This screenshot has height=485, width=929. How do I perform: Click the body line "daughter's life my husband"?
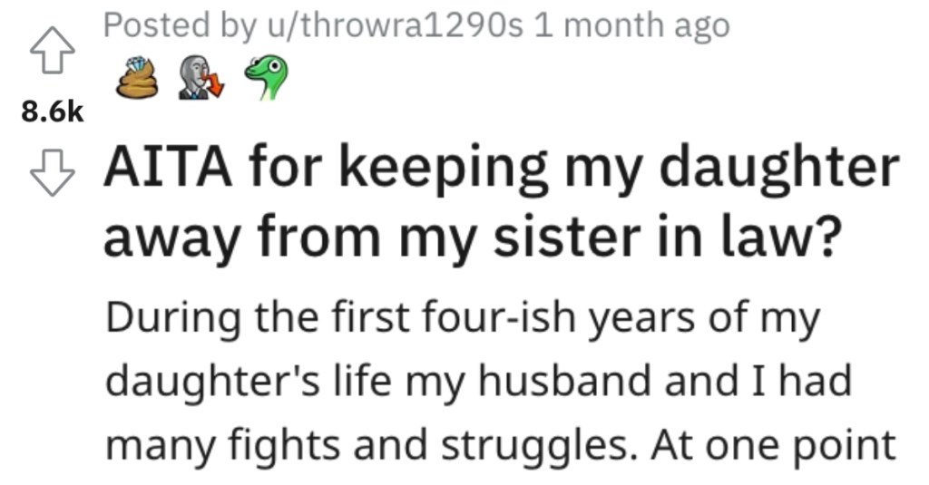[478, 382]
